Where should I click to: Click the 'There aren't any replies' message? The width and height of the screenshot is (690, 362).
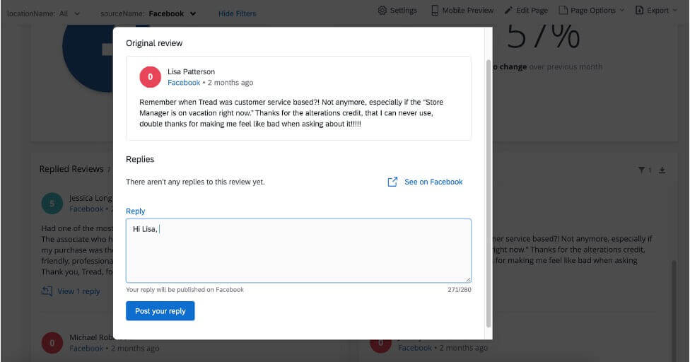(x=195, y=182)
